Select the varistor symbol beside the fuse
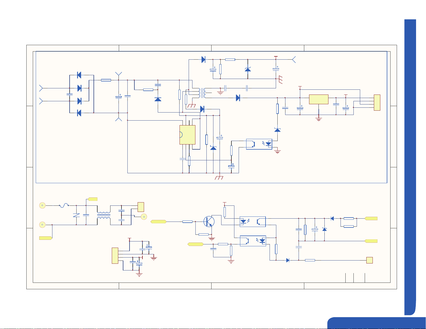The width and height of the screenshot is (426, 329). click(x=76, y=215)
